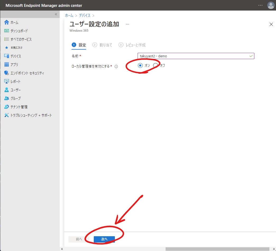Collapse the sidebar with double chevron

56,14
